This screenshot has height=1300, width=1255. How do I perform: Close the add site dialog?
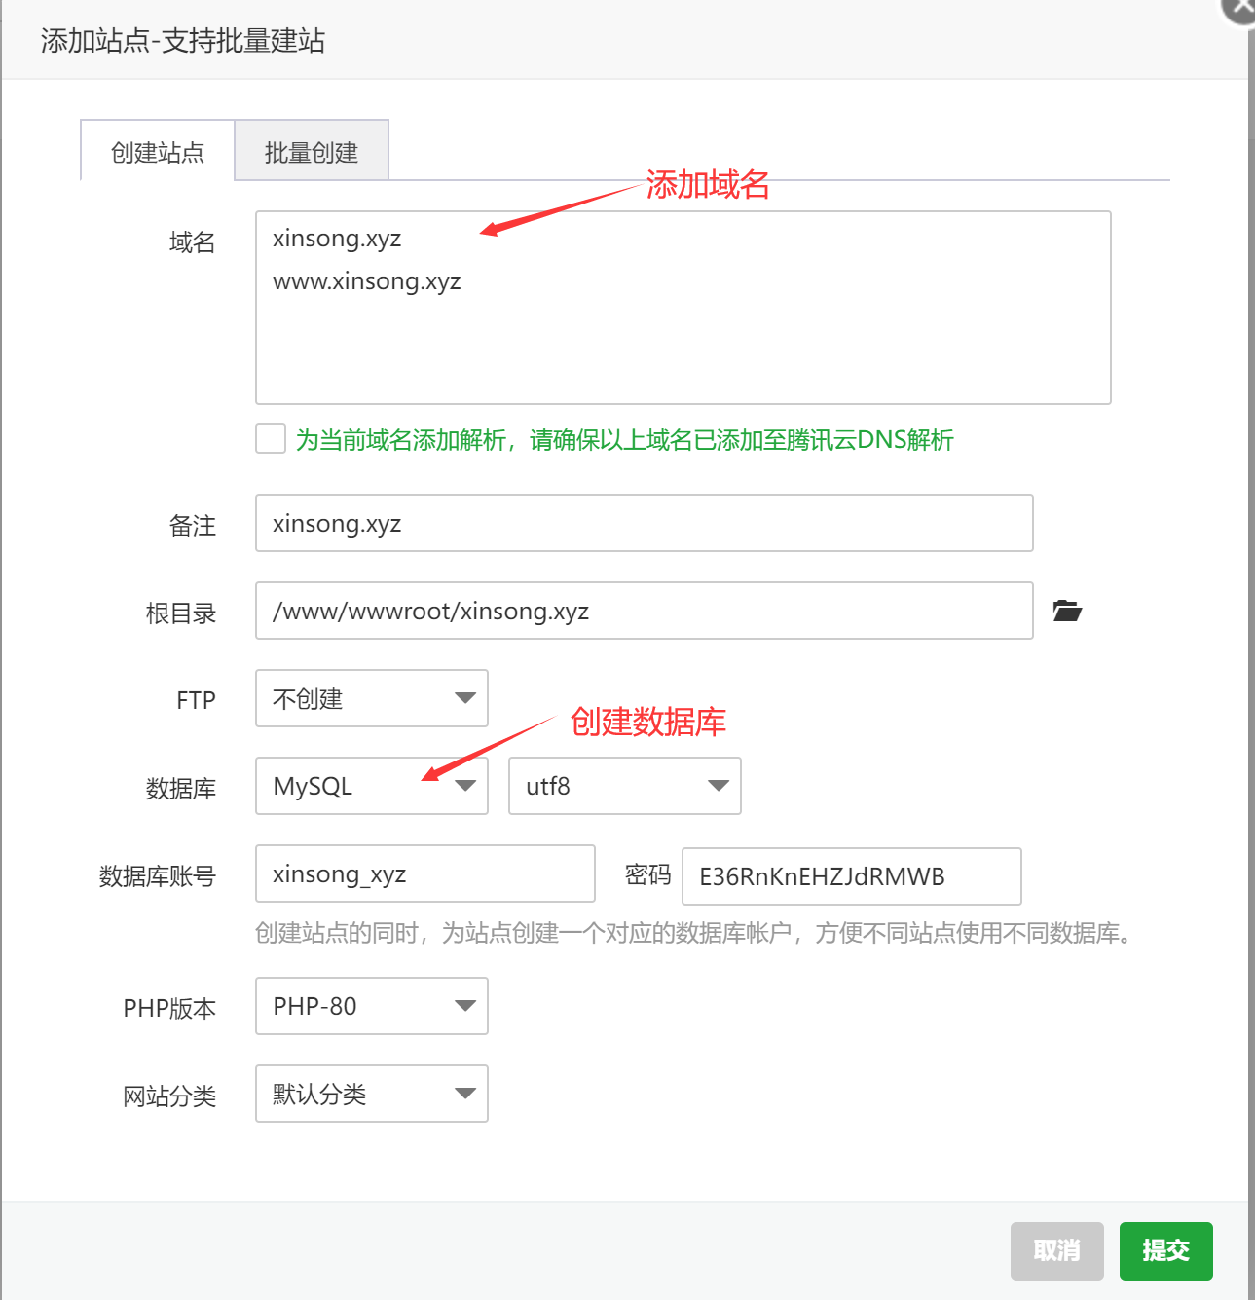tap(1241, 8)
